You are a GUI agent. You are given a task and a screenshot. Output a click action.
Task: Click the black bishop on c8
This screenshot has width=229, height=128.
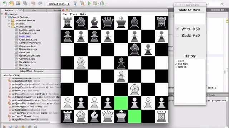click(94, 23)
